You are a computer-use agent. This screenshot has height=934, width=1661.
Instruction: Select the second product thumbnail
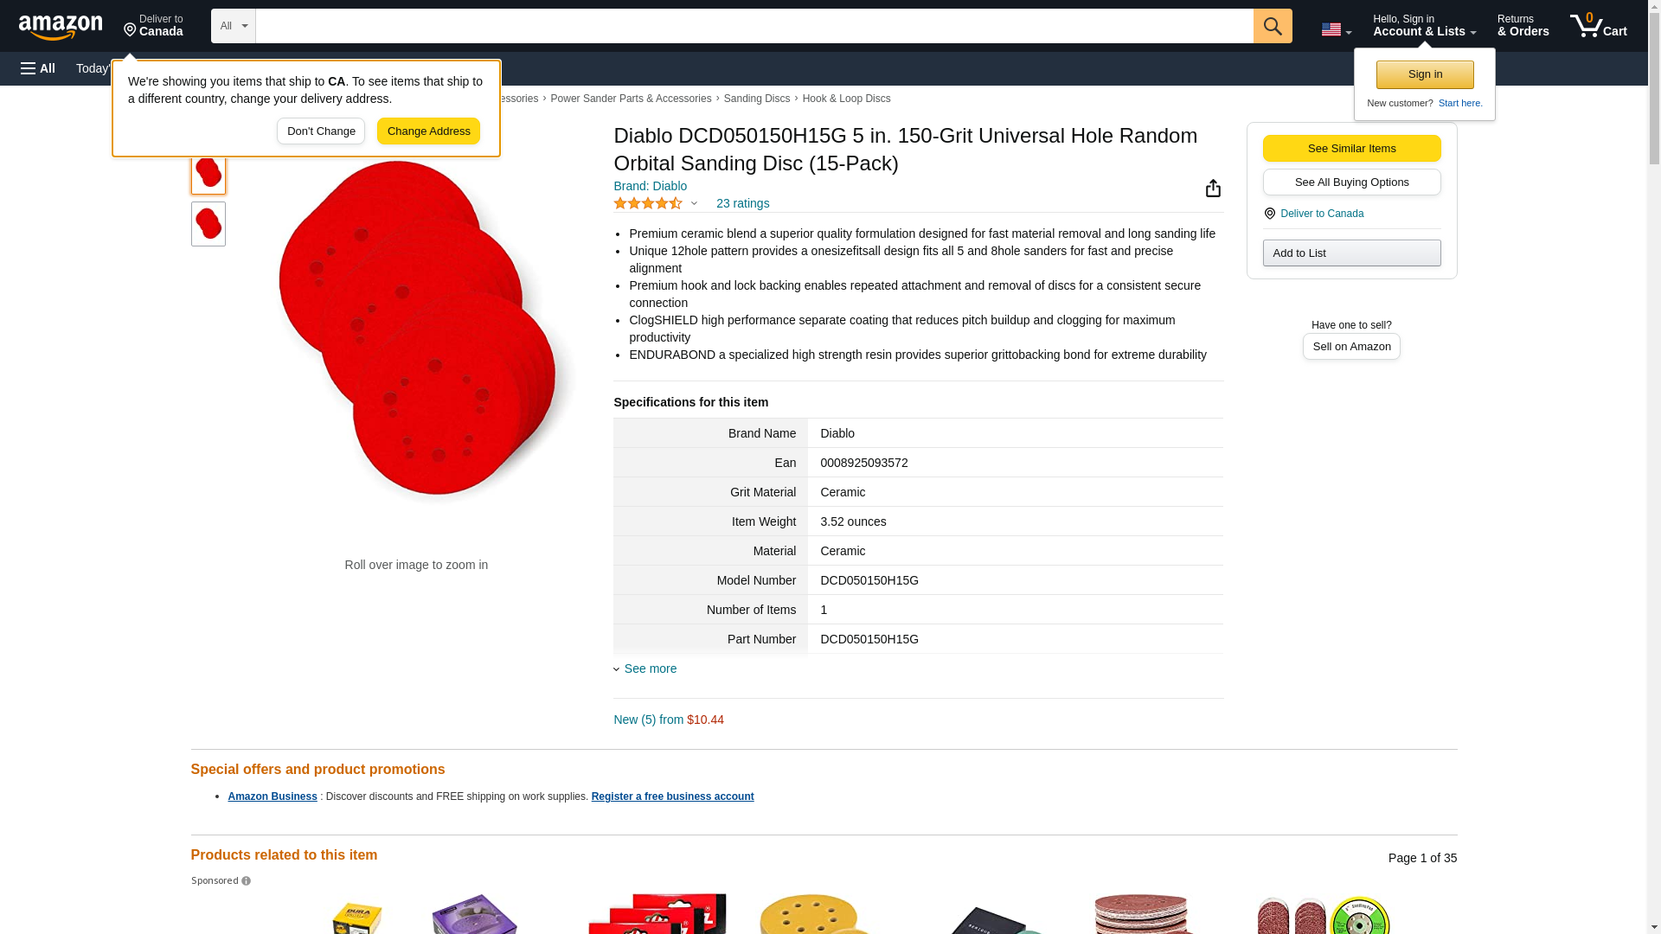(208, 224)
